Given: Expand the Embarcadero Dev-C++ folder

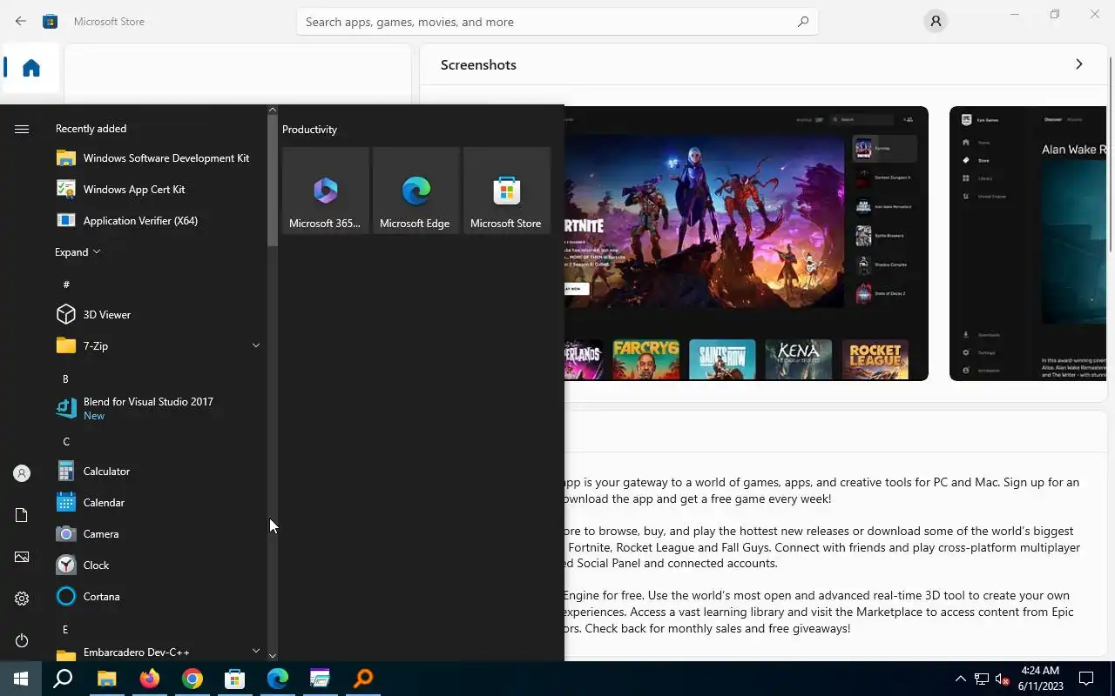Looking at the screenshot, I should pos(159,652).
